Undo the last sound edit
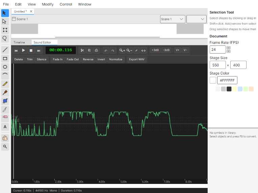This screenshot has width=258, height=193. coord(106,50)
